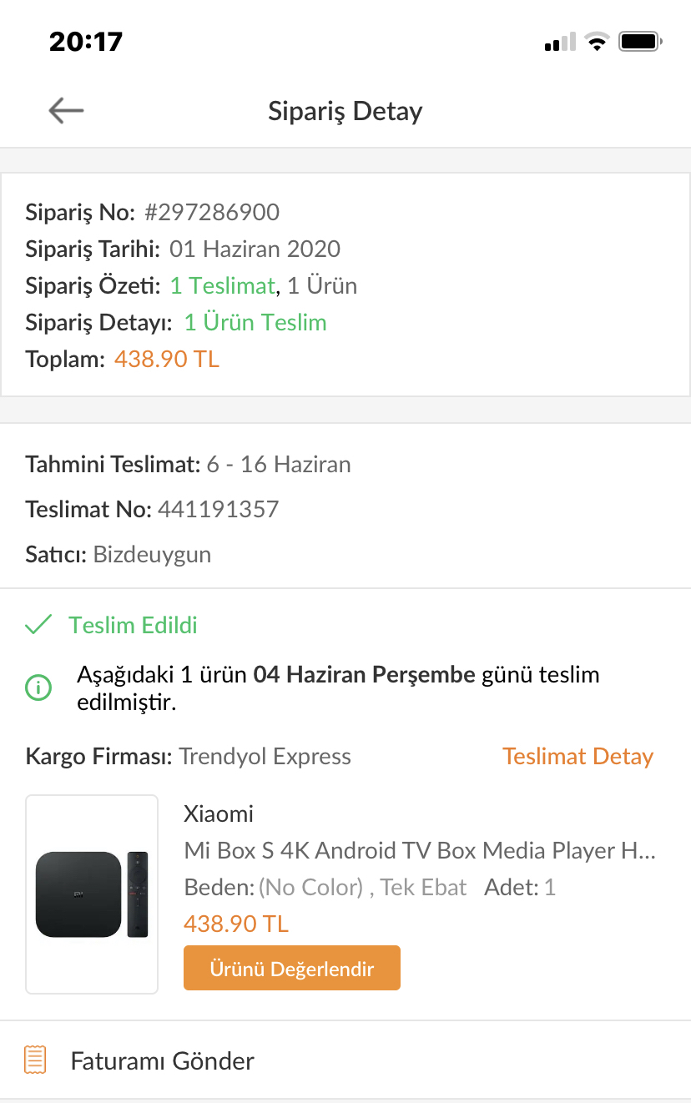Viewport: 691px width, 1103px height.
Task: Tap the 1 Ürün Teslim status text
Action: pos(255,323)
